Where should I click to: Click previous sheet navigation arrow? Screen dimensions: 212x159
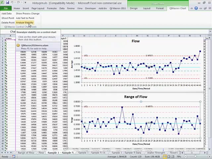coord(5,152)
